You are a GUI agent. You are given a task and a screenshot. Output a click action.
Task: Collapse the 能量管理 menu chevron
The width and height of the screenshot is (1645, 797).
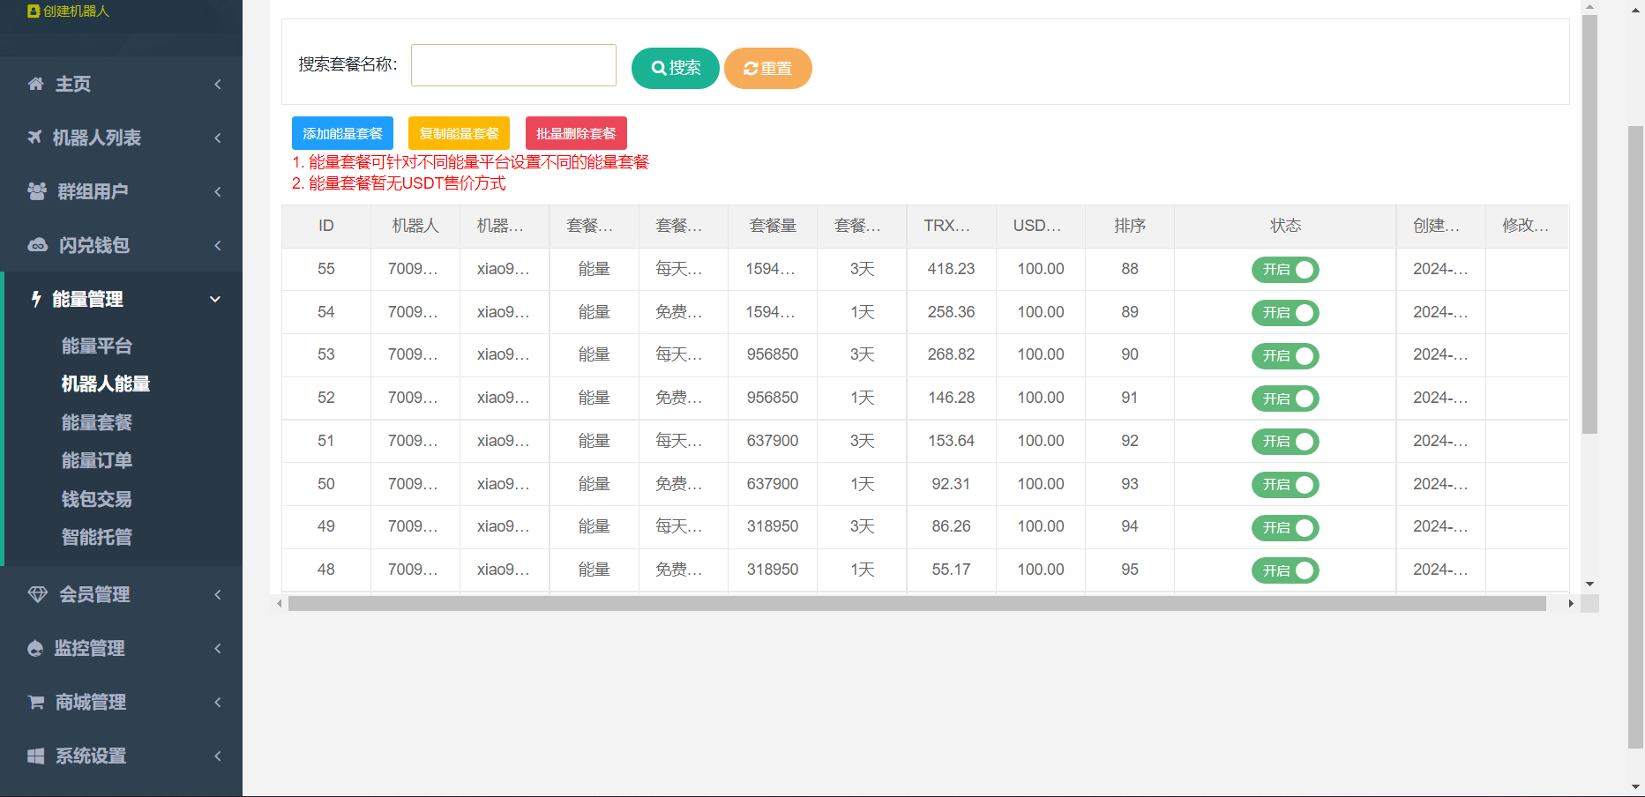point(215,299)
